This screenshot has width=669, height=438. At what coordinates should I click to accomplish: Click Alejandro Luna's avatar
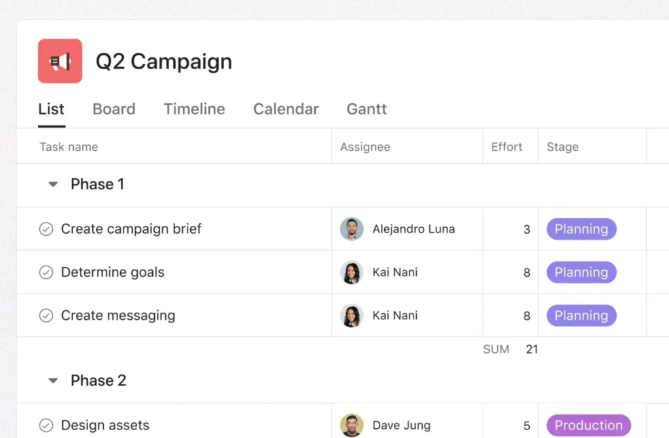[x=351, y=229]
